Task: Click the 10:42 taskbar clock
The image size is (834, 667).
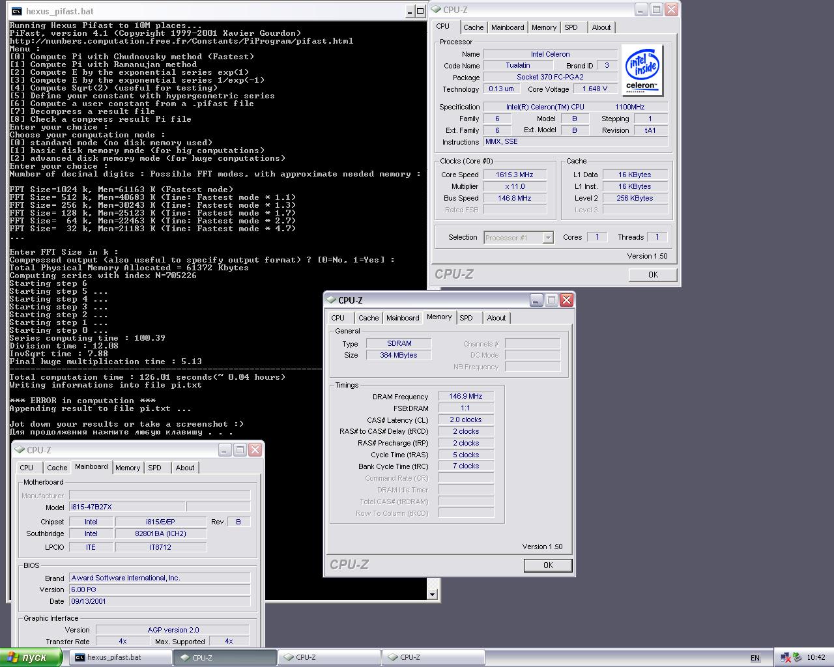Action: pyautogui.click(x=816, y=657)
